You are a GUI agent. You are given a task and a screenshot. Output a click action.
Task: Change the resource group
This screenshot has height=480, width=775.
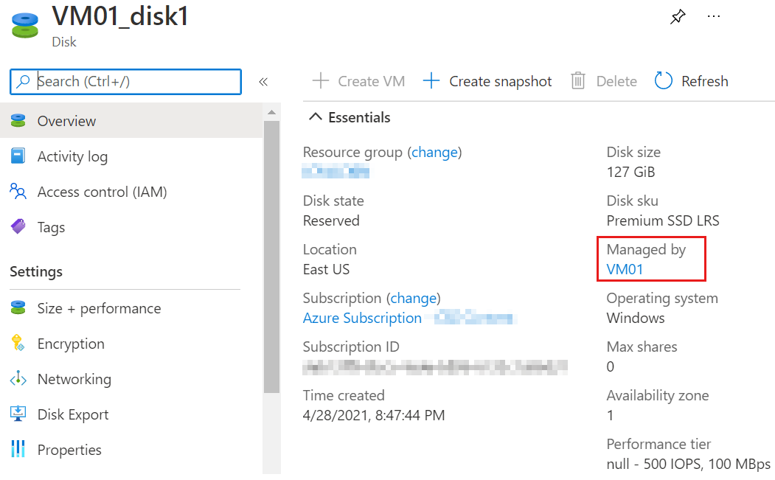click(x=434, y=152)
